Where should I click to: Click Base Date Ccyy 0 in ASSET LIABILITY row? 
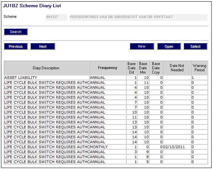156,77
